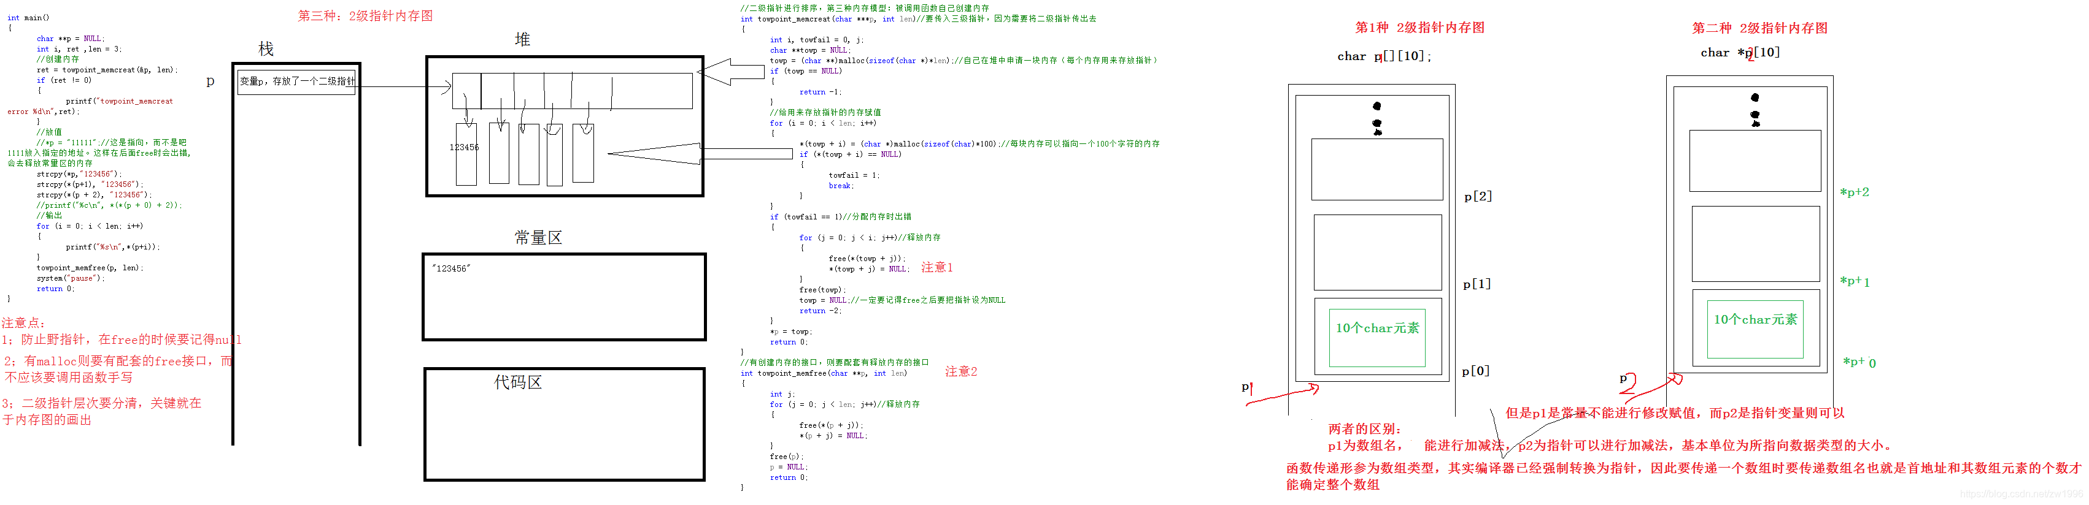Click the line 'system("pause");'
The width and height of the screenshot is (2089, 505).
click(x=71, y=278)
